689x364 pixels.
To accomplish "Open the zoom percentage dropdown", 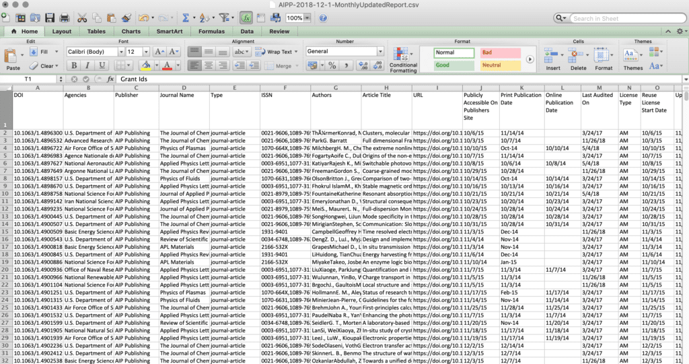I will 307,18.
